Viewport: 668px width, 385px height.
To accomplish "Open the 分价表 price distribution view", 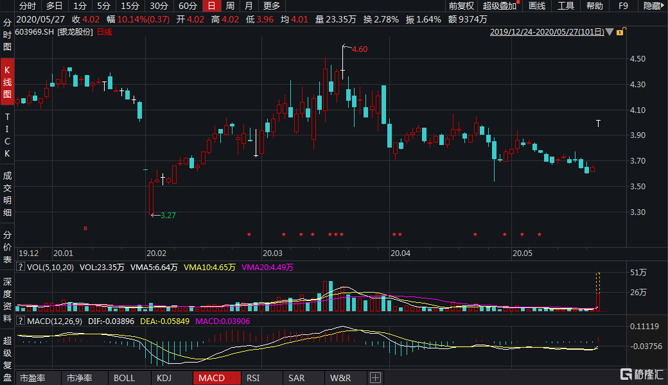I will click(x=7, y=247).
